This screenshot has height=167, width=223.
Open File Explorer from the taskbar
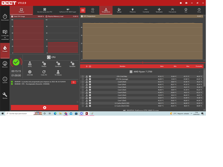click(60, 113)
